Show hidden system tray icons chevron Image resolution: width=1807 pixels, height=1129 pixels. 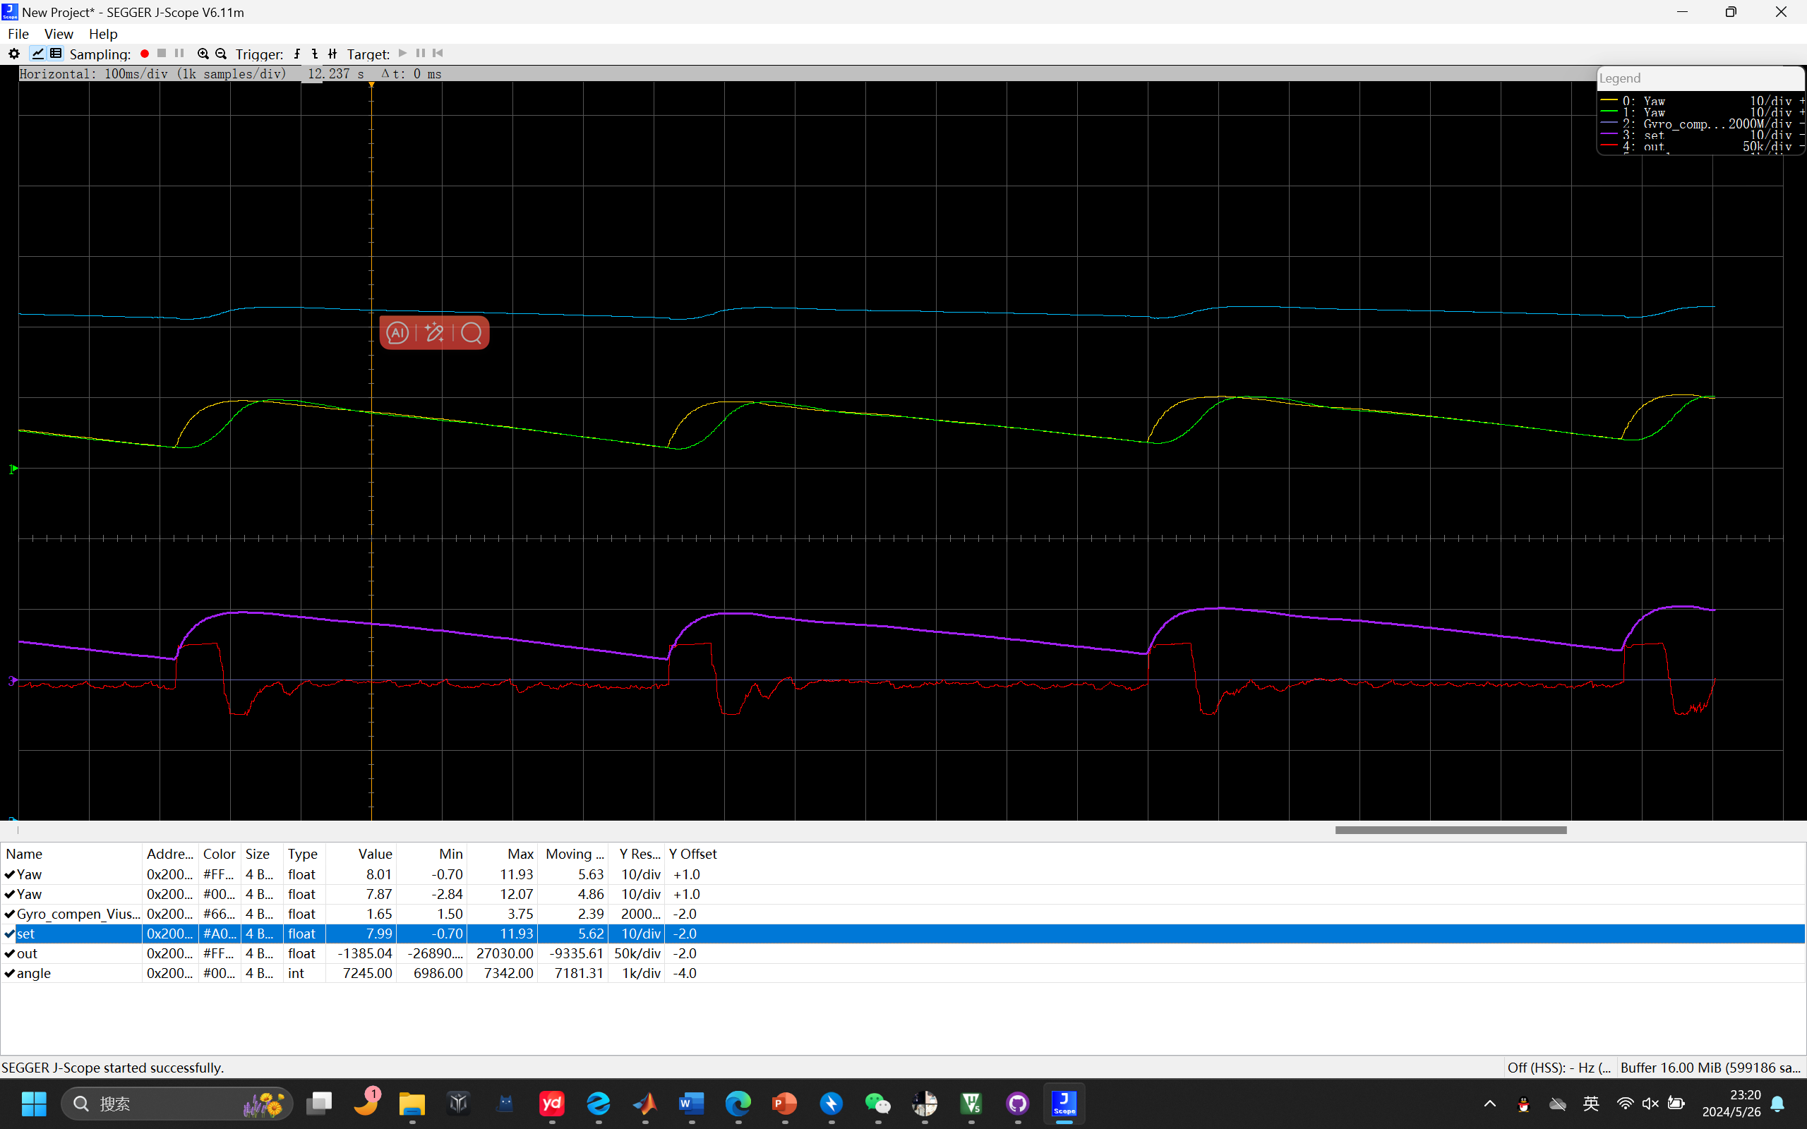(x=1489, y=1104)
